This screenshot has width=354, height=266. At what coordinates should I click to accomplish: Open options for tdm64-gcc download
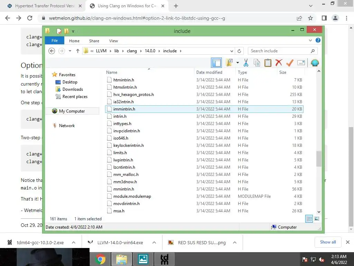point(74,242)
